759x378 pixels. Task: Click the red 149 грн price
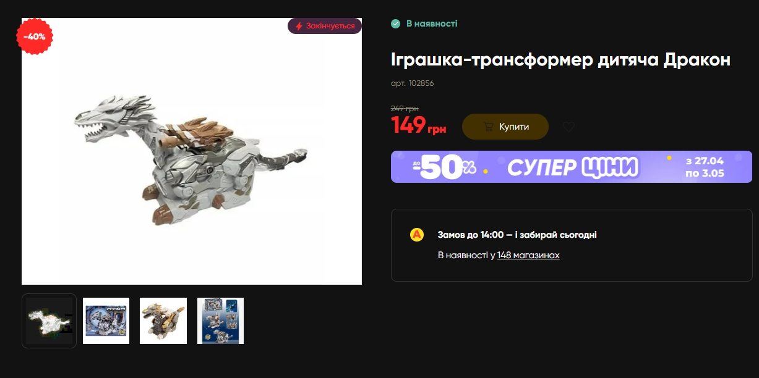click(418, 125)
